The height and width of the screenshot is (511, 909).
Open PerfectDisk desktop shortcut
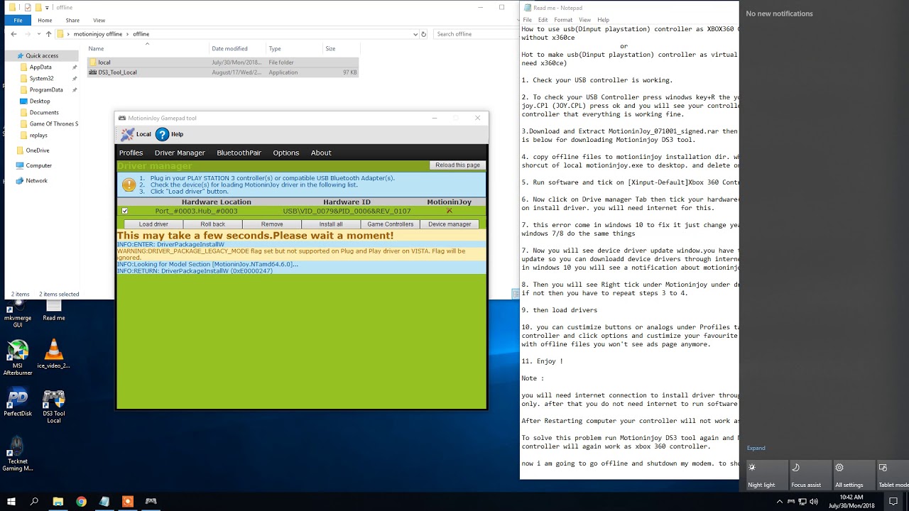(17, 402)
